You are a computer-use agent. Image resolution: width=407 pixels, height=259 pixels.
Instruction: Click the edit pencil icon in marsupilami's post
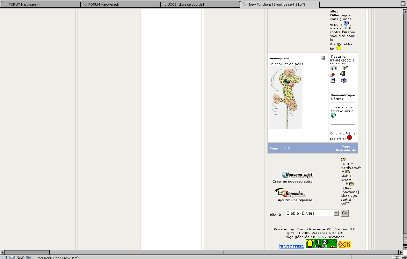tap(345, 68)
